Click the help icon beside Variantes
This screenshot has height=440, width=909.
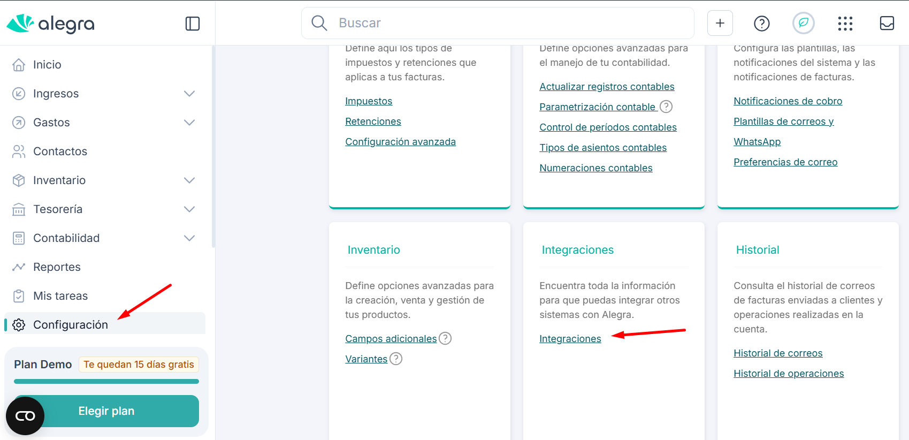point(396,359)
